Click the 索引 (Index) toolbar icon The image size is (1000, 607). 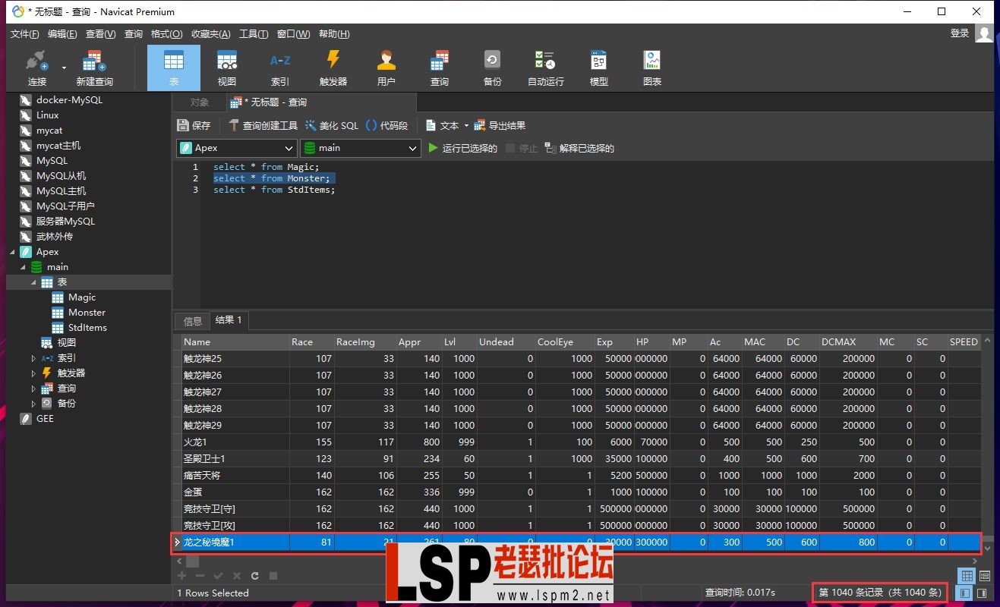[x=279, y=68]
